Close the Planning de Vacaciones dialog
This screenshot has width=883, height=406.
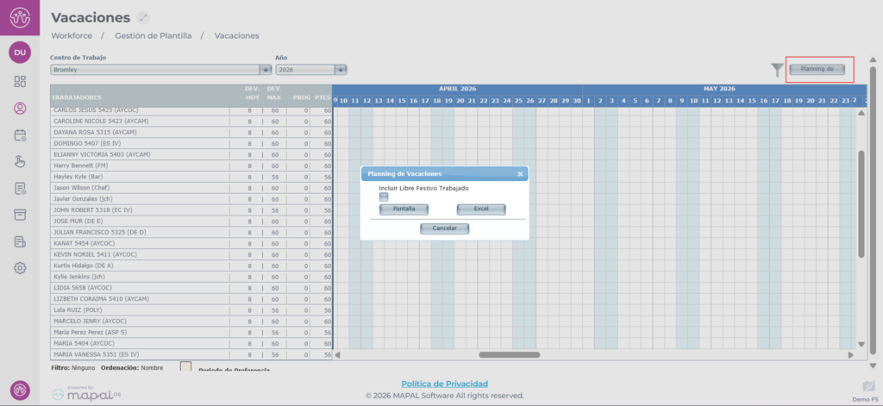point(520,174)
